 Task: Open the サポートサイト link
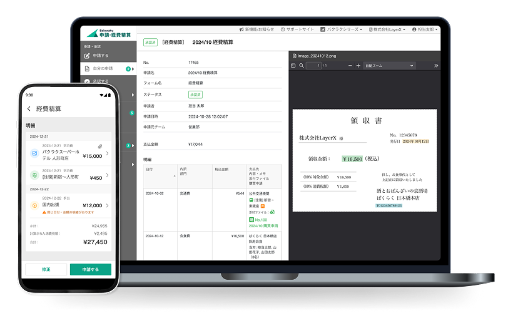pyautogui.click(x=298, y=29)
